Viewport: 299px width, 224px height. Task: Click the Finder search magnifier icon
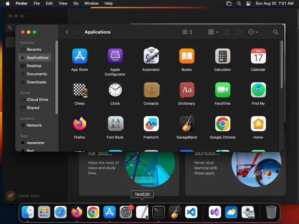click(x=275, y=32)
